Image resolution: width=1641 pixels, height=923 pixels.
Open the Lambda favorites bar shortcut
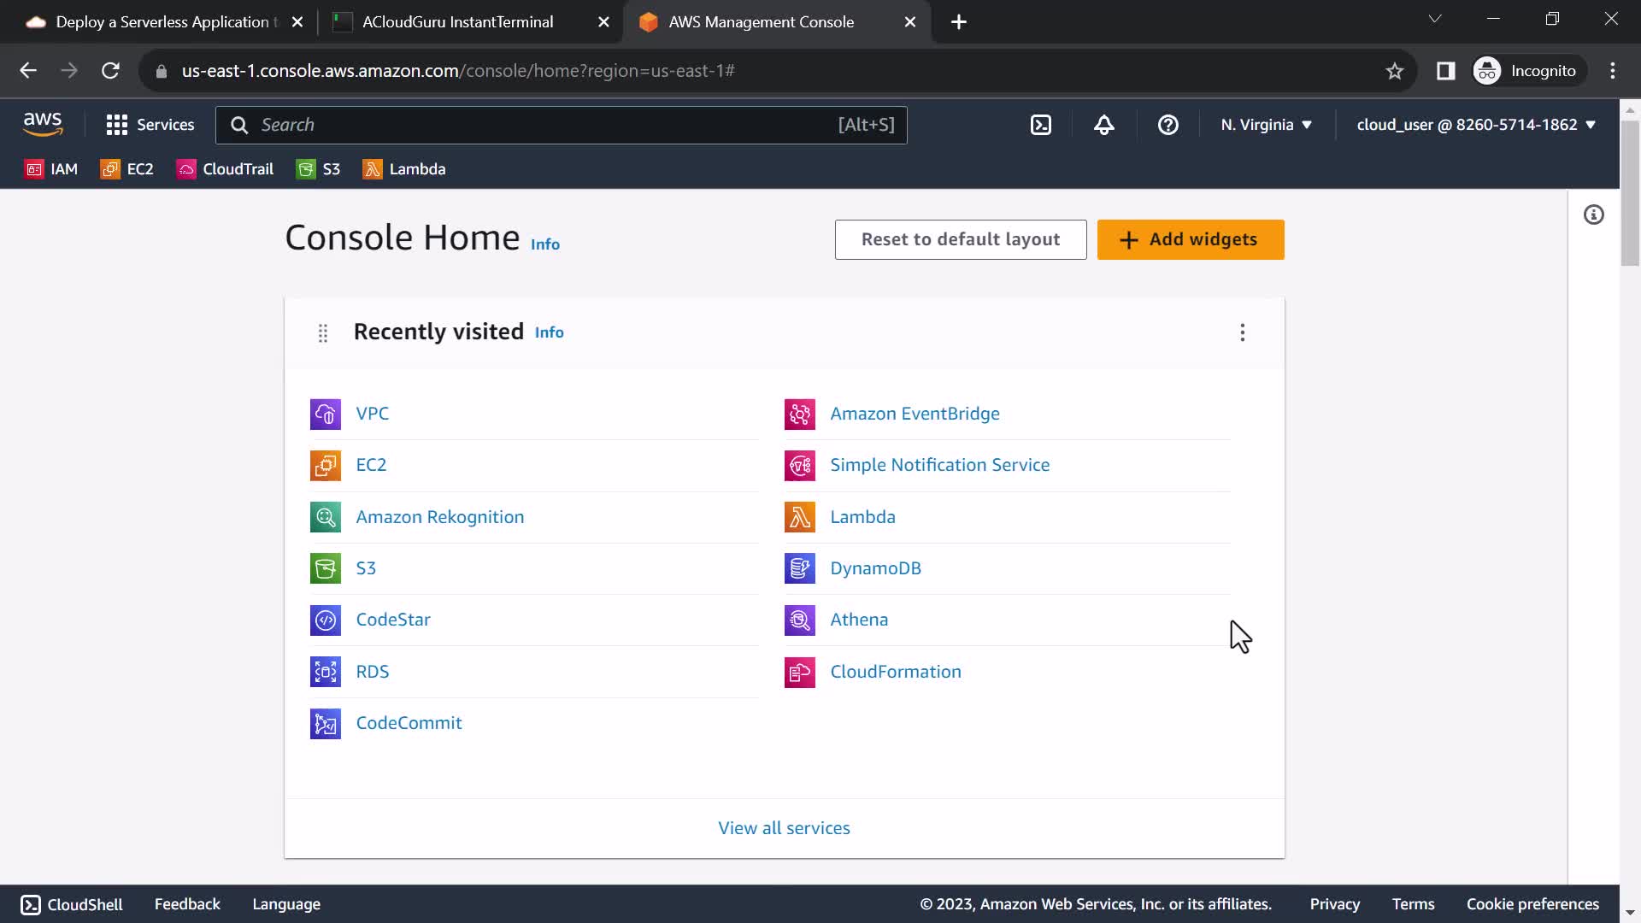pyautogui.click(x=404, y=169)
